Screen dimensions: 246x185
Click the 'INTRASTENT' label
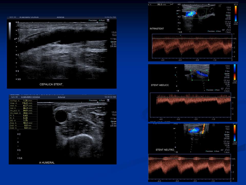[157, 29]
